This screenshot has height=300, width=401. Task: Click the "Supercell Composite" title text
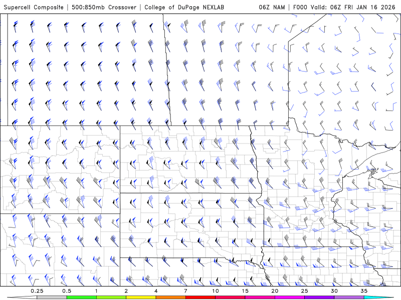[x=34, y=7]
